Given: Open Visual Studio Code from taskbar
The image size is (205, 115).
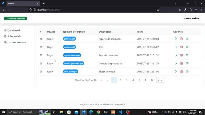Looking at the screenshot, I should tap(120, 112).
